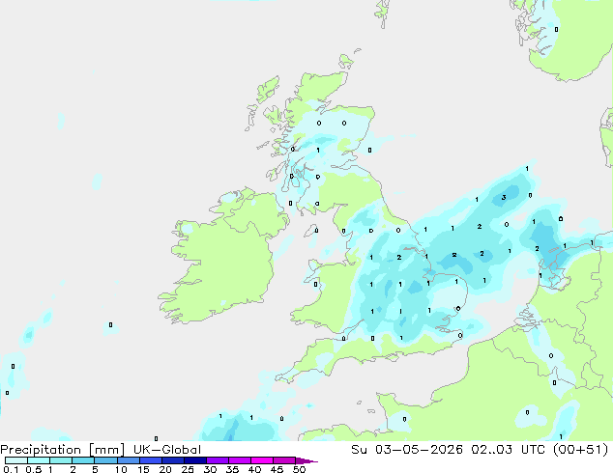Image resolution: width=613 pixels, height=473 pixels.
Task: Click the date 'Su 03-05-2026' text
Action: coord(407,450)
